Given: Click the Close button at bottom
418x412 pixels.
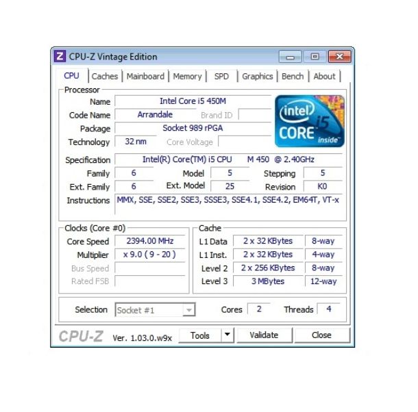Looking at the screenshot, I should [x=322, y=335].
